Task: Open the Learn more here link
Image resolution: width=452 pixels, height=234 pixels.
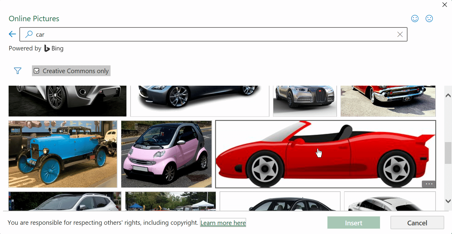Action: click(x=223, y=223)
